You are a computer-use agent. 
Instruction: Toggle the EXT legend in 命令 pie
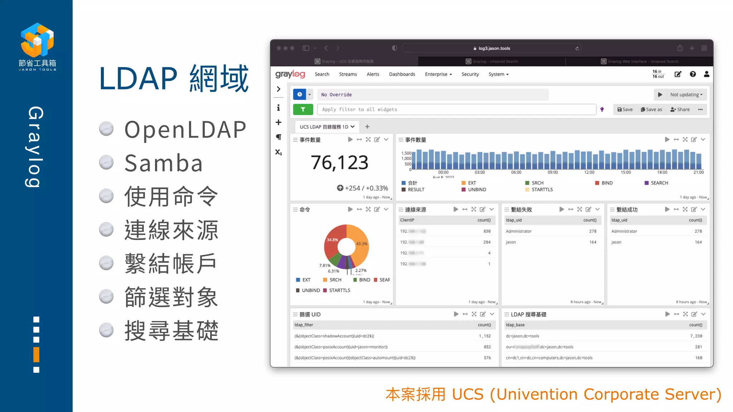pyautogui.click(x=303, y=280)
